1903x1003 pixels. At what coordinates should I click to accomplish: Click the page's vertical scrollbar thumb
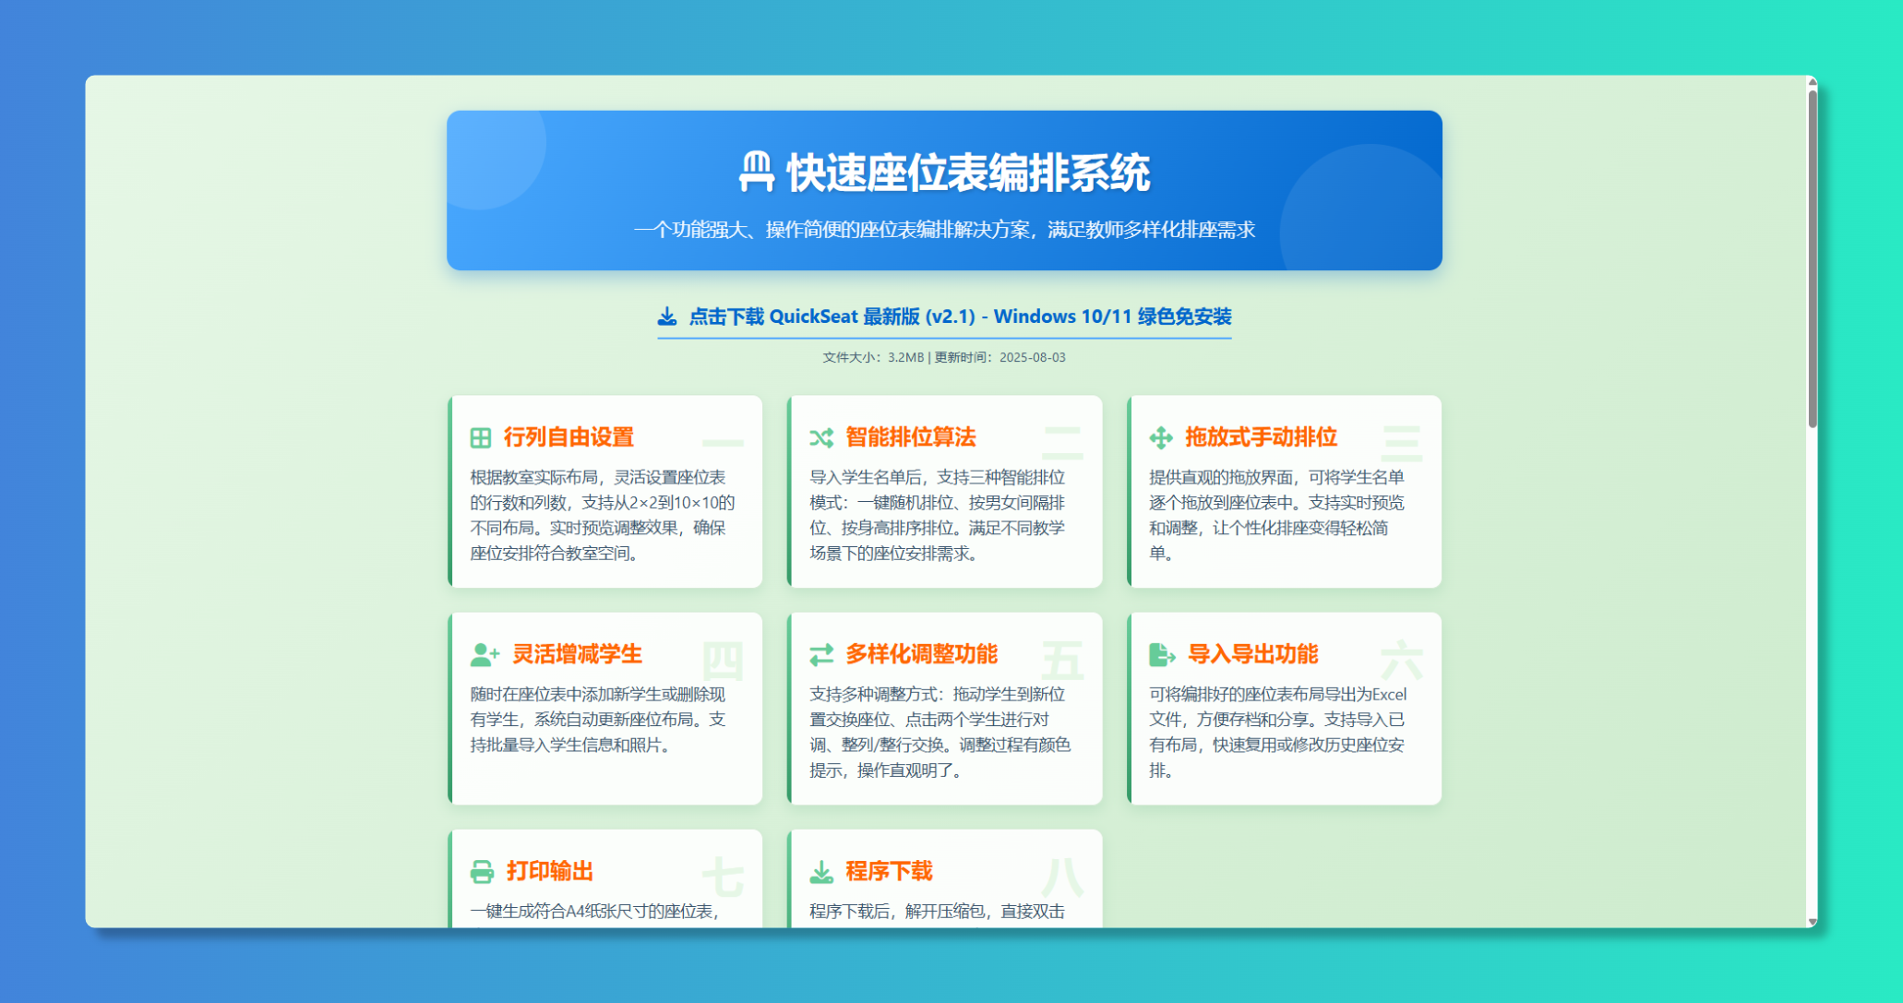1812,258
